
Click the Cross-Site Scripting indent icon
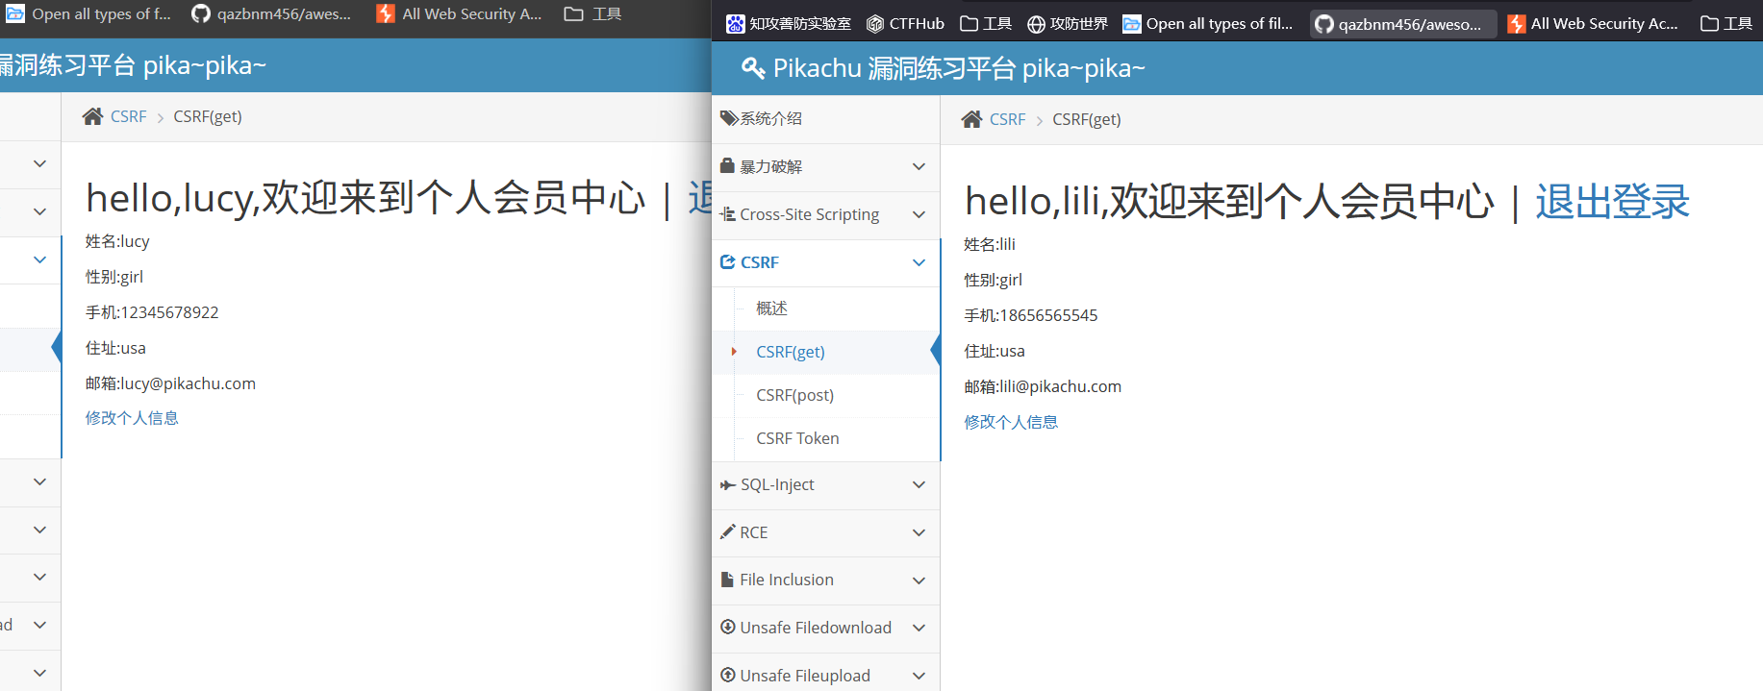[728, 213]
